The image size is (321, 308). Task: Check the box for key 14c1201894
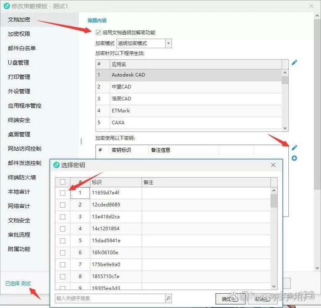point(62,229)
